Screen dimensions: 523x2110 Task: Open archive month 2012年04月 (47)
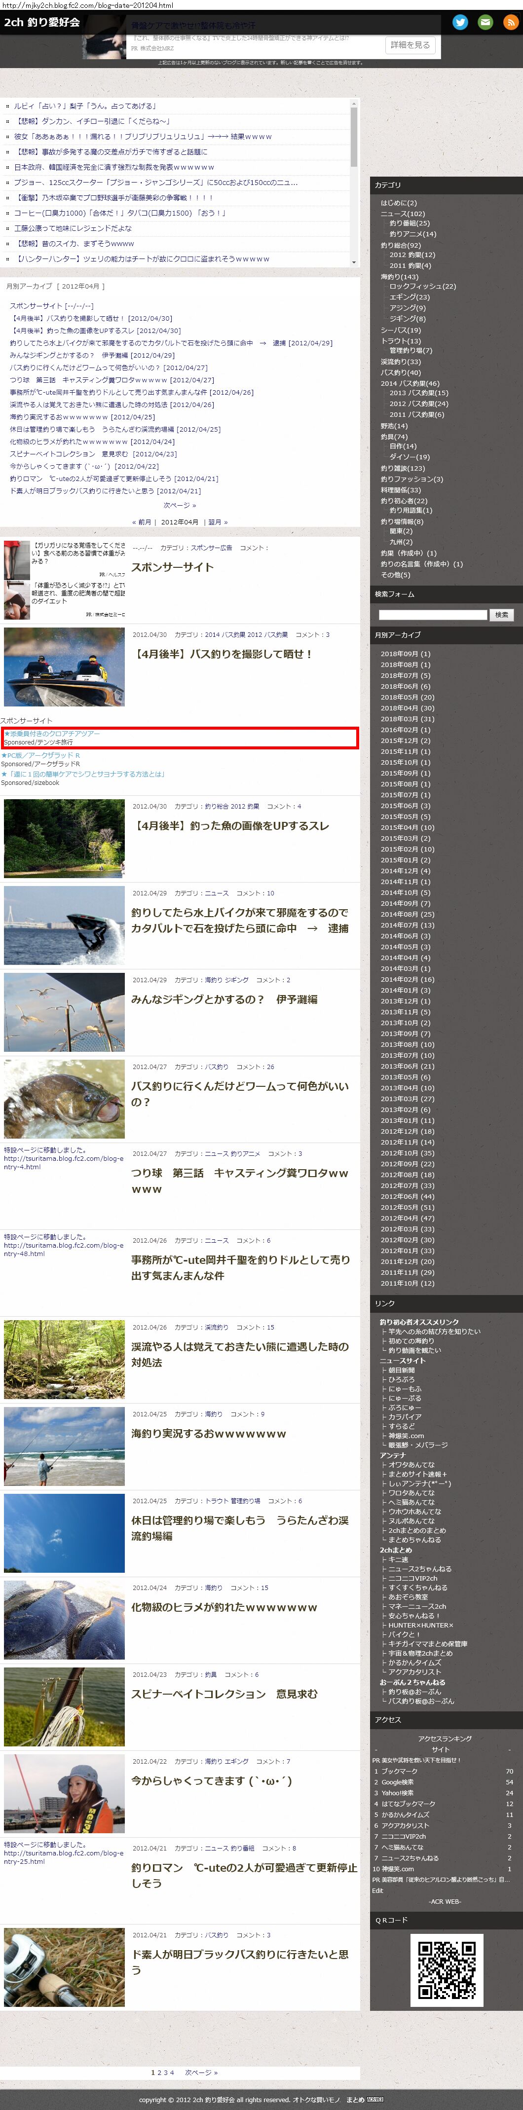click(408, 1218)
